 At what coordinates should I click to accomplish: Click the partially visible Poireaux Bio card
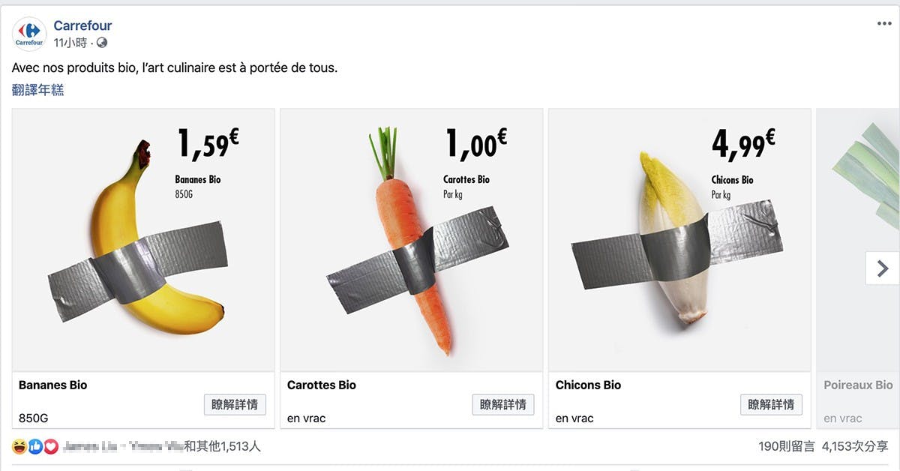click(858, 300)
